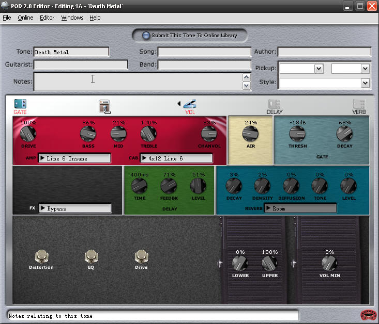The width and height of the screenshot is (379, 324).
Task: Click the wah pedal position marker
Action: pos(220,264)
